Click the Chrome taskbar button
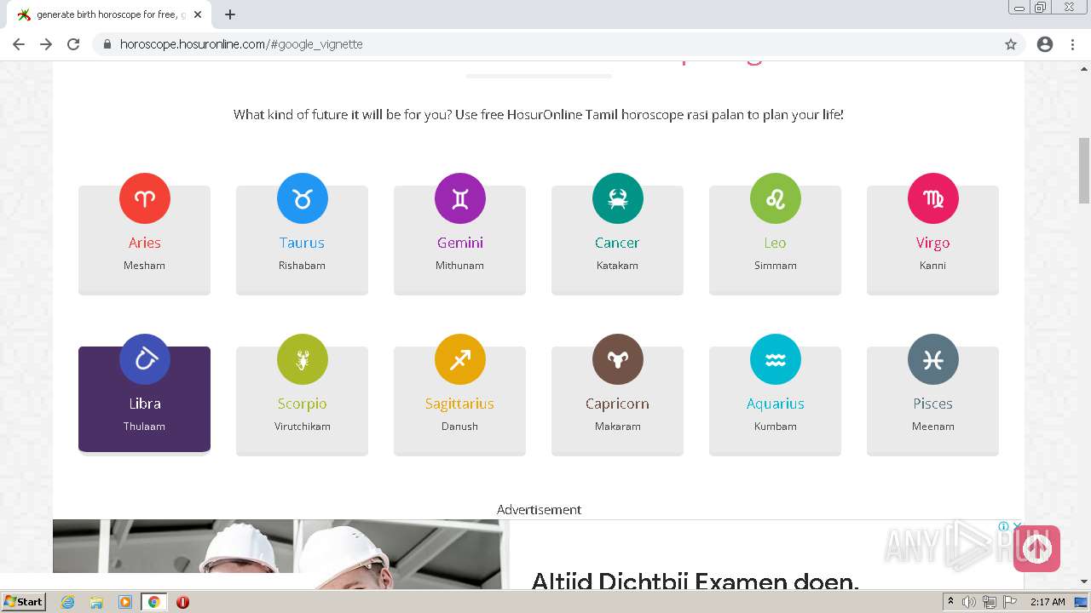Image resolution: width=1091 pixels, height=613 pixels. 153,602
